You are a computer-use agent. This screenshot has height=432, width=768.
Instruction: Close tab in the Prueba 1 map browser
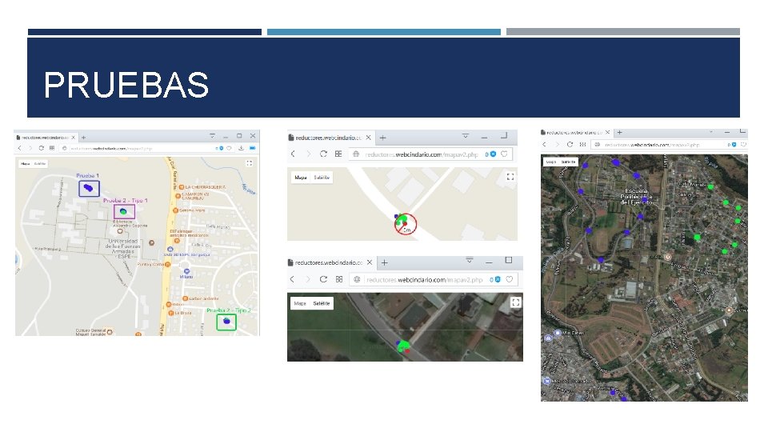click(74, 138)
